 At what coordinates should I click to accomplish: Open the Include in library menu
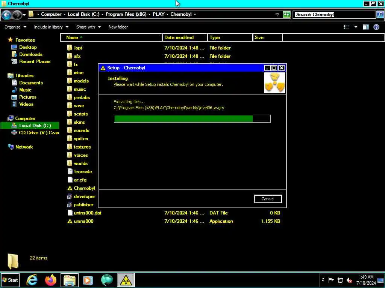coord(51,27)
